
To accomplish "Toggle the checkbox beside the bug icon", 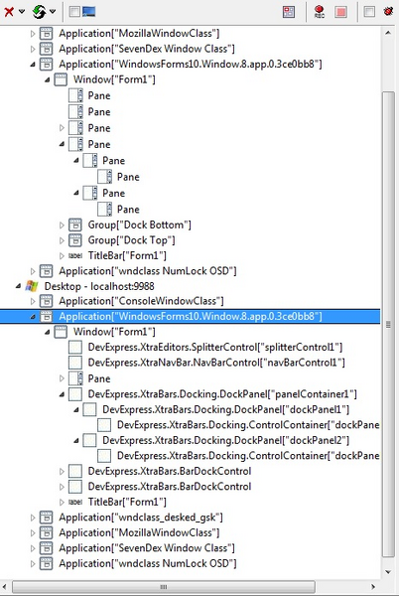I will 368,12.
